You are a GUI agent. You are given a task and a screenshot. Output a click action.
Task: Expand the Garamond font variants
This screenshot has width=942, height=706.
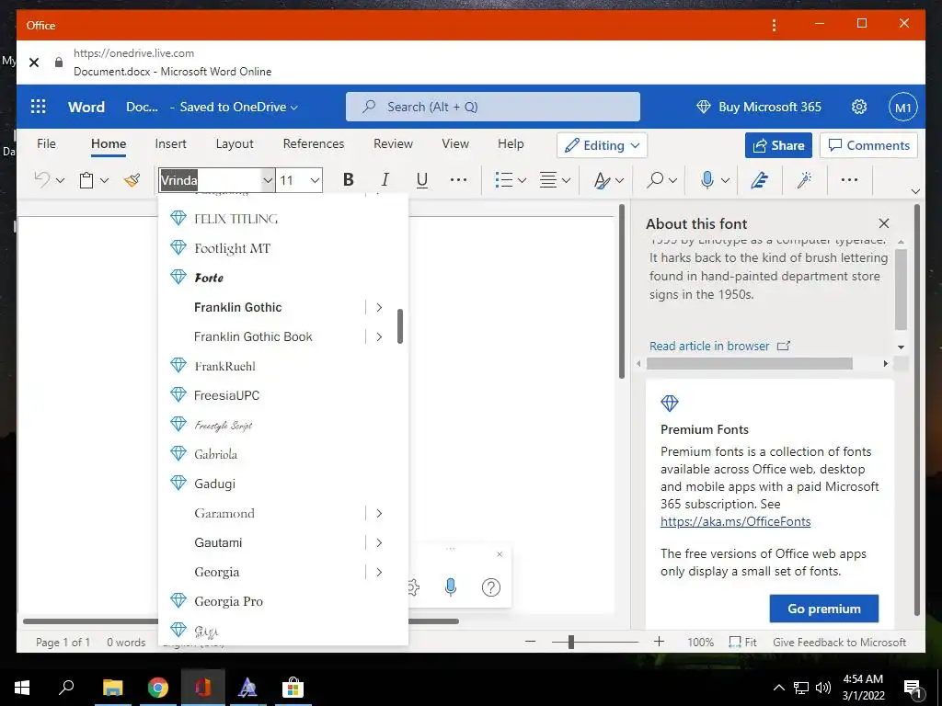coord(379,513)
